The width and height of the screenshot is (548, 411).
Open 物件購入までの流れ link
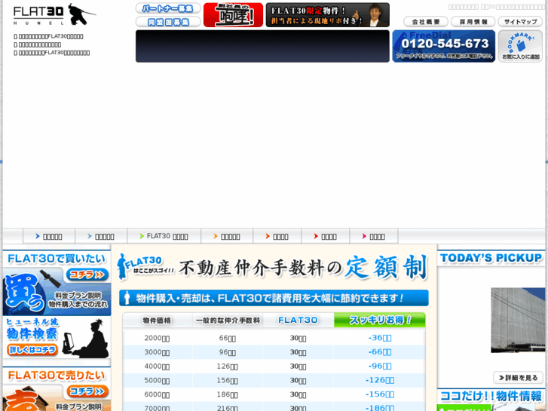pyautogui.click(x=78, y=305)
